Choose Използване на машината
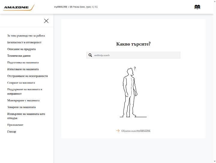This screenshot has width=216, height=163. 23,69
